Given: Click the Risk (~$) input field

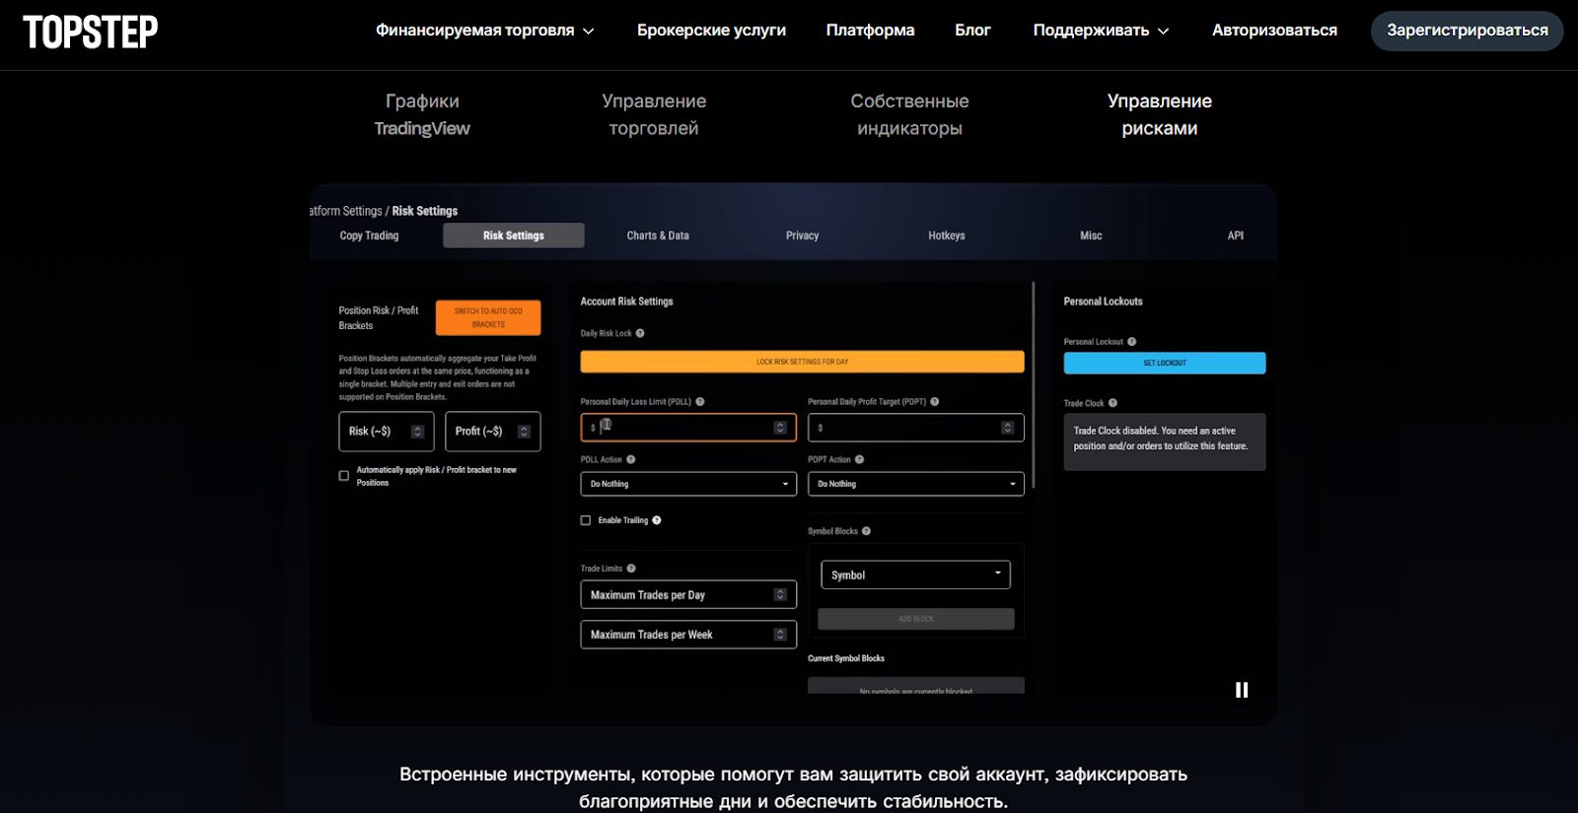Looking at the screenshot, I should click(386, 432).
